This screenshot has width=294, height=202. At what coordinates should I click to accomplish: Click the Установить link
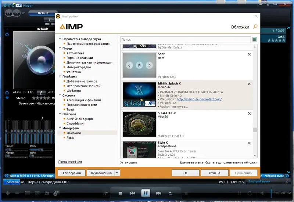coord(128,162)
